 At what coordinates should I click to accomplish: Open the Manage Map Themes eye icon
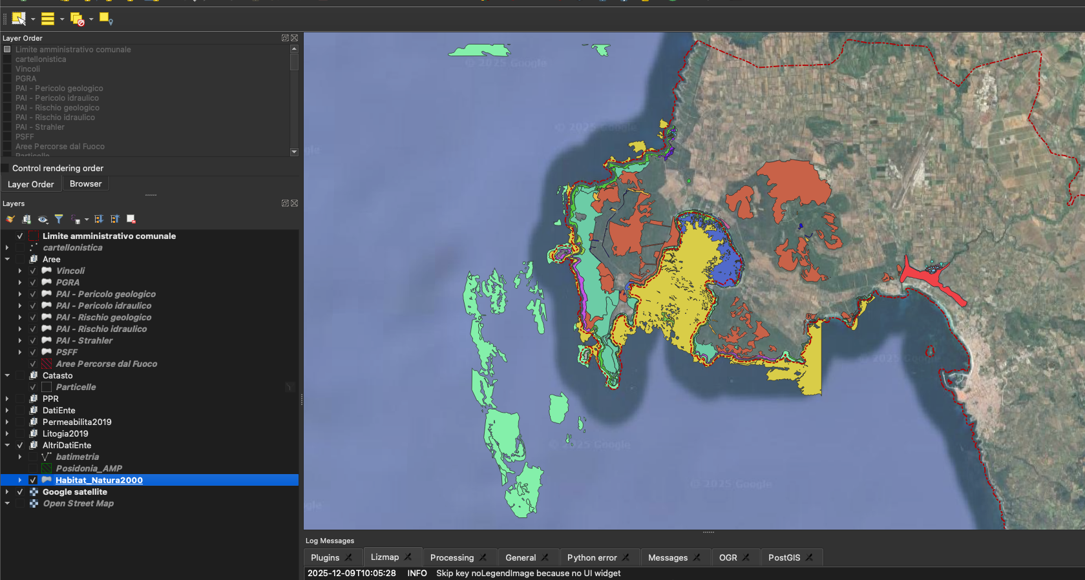pos(43,220)
